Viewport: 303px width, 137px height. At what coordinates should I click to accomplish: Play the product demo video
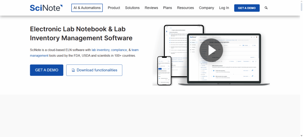pyautogui.click(x=212, y=50)
